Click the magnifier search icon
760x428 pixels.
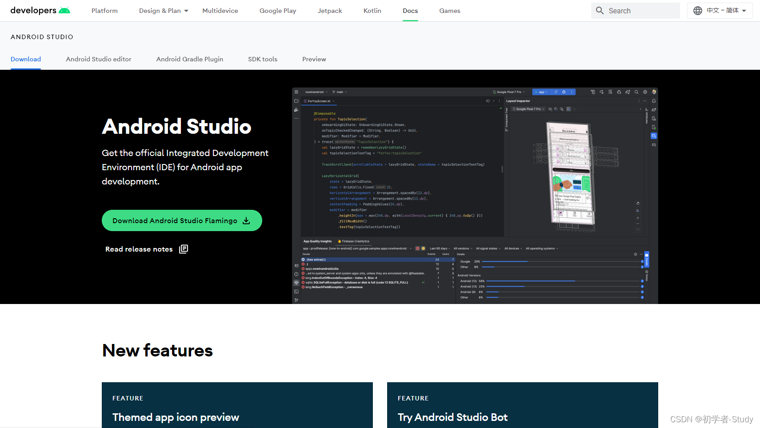tap(600, 11)
